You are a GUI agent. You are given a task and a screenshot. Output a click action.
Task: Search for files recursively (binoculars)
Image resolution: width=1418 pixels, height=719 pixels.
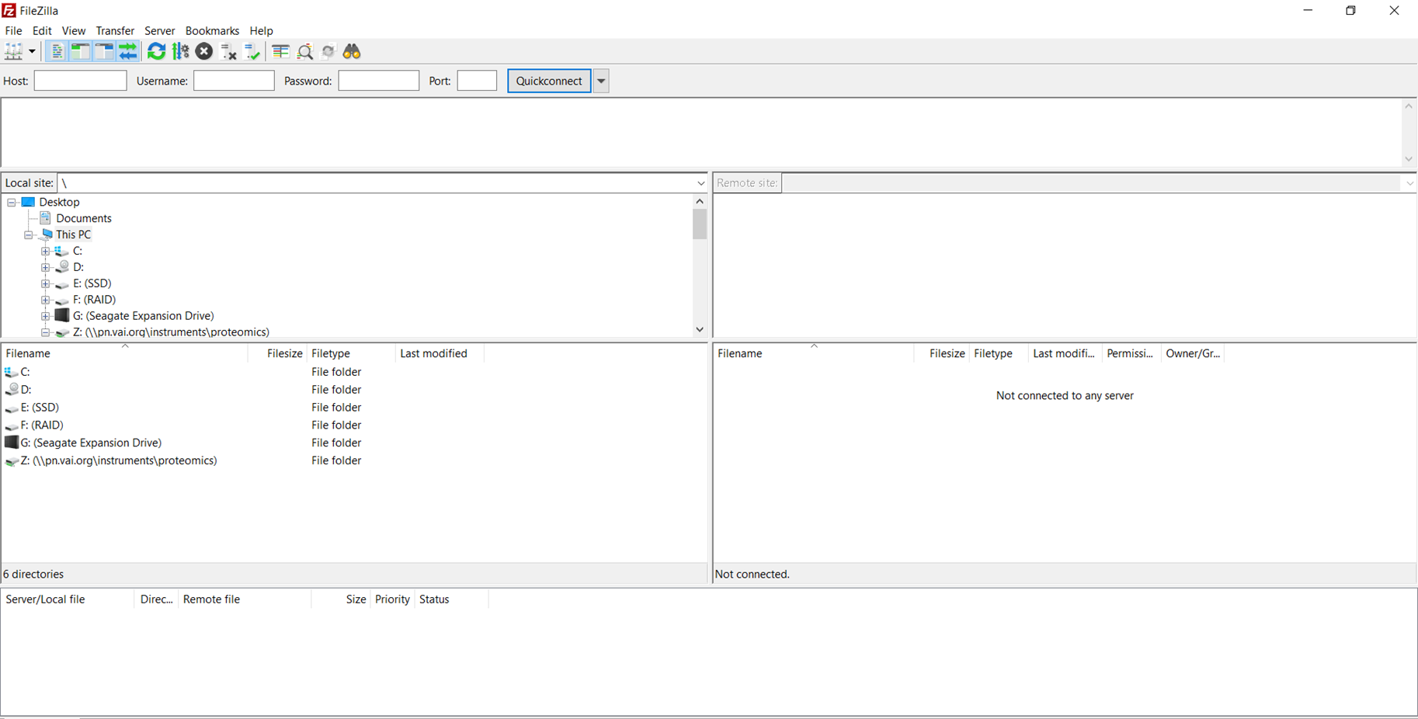(352, 51)
